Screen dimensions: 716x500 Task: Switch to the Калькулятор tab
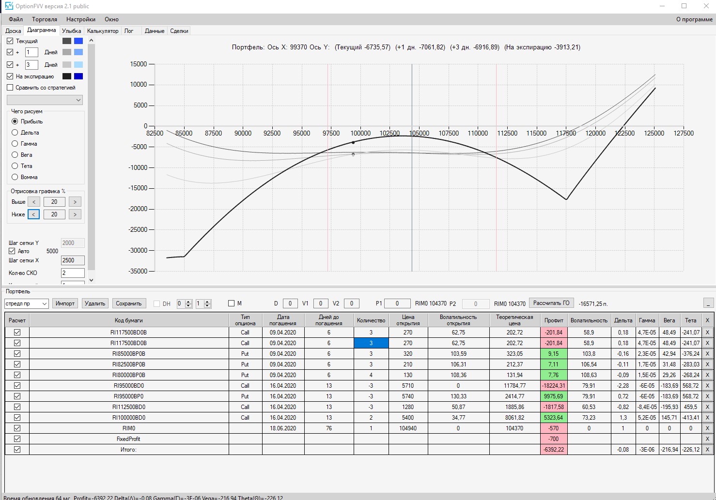[103, 31]
